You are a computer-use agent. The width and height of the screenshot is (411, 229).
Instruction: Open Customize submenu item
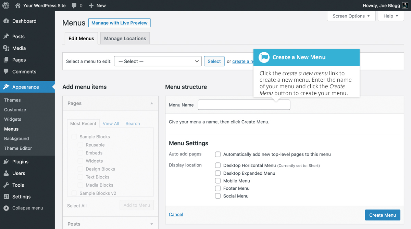(x=15, y=110)
